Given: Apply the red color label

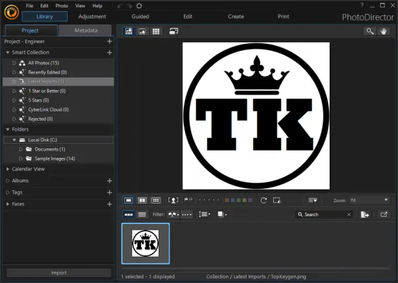Looking at the screenshot, I should [227, 200].
